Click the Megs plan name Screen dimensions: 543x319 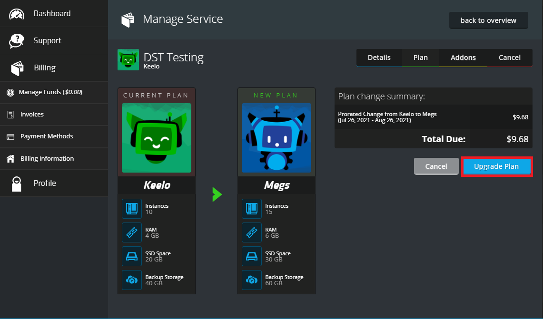click(x=276, y=185)
